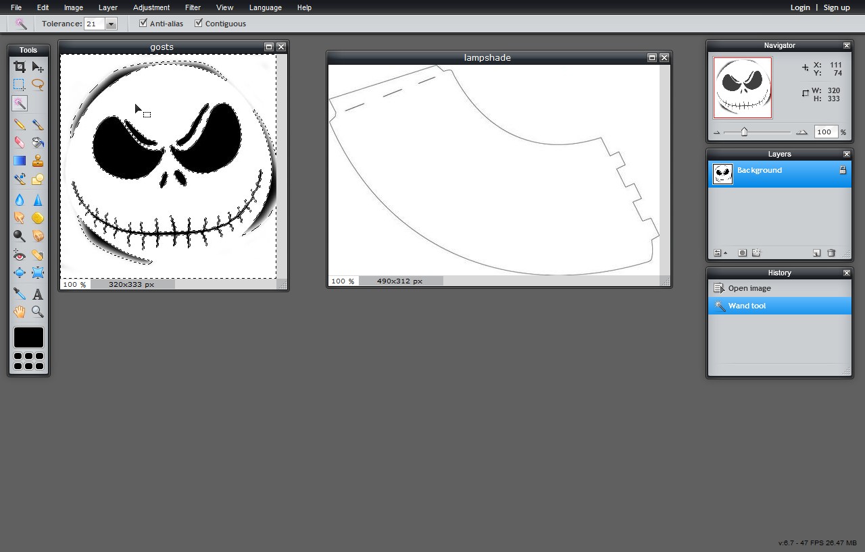This screenshot has height=552, width=865.
Task: Choose the Zoom magnifier tool
Action: [38, 312]
